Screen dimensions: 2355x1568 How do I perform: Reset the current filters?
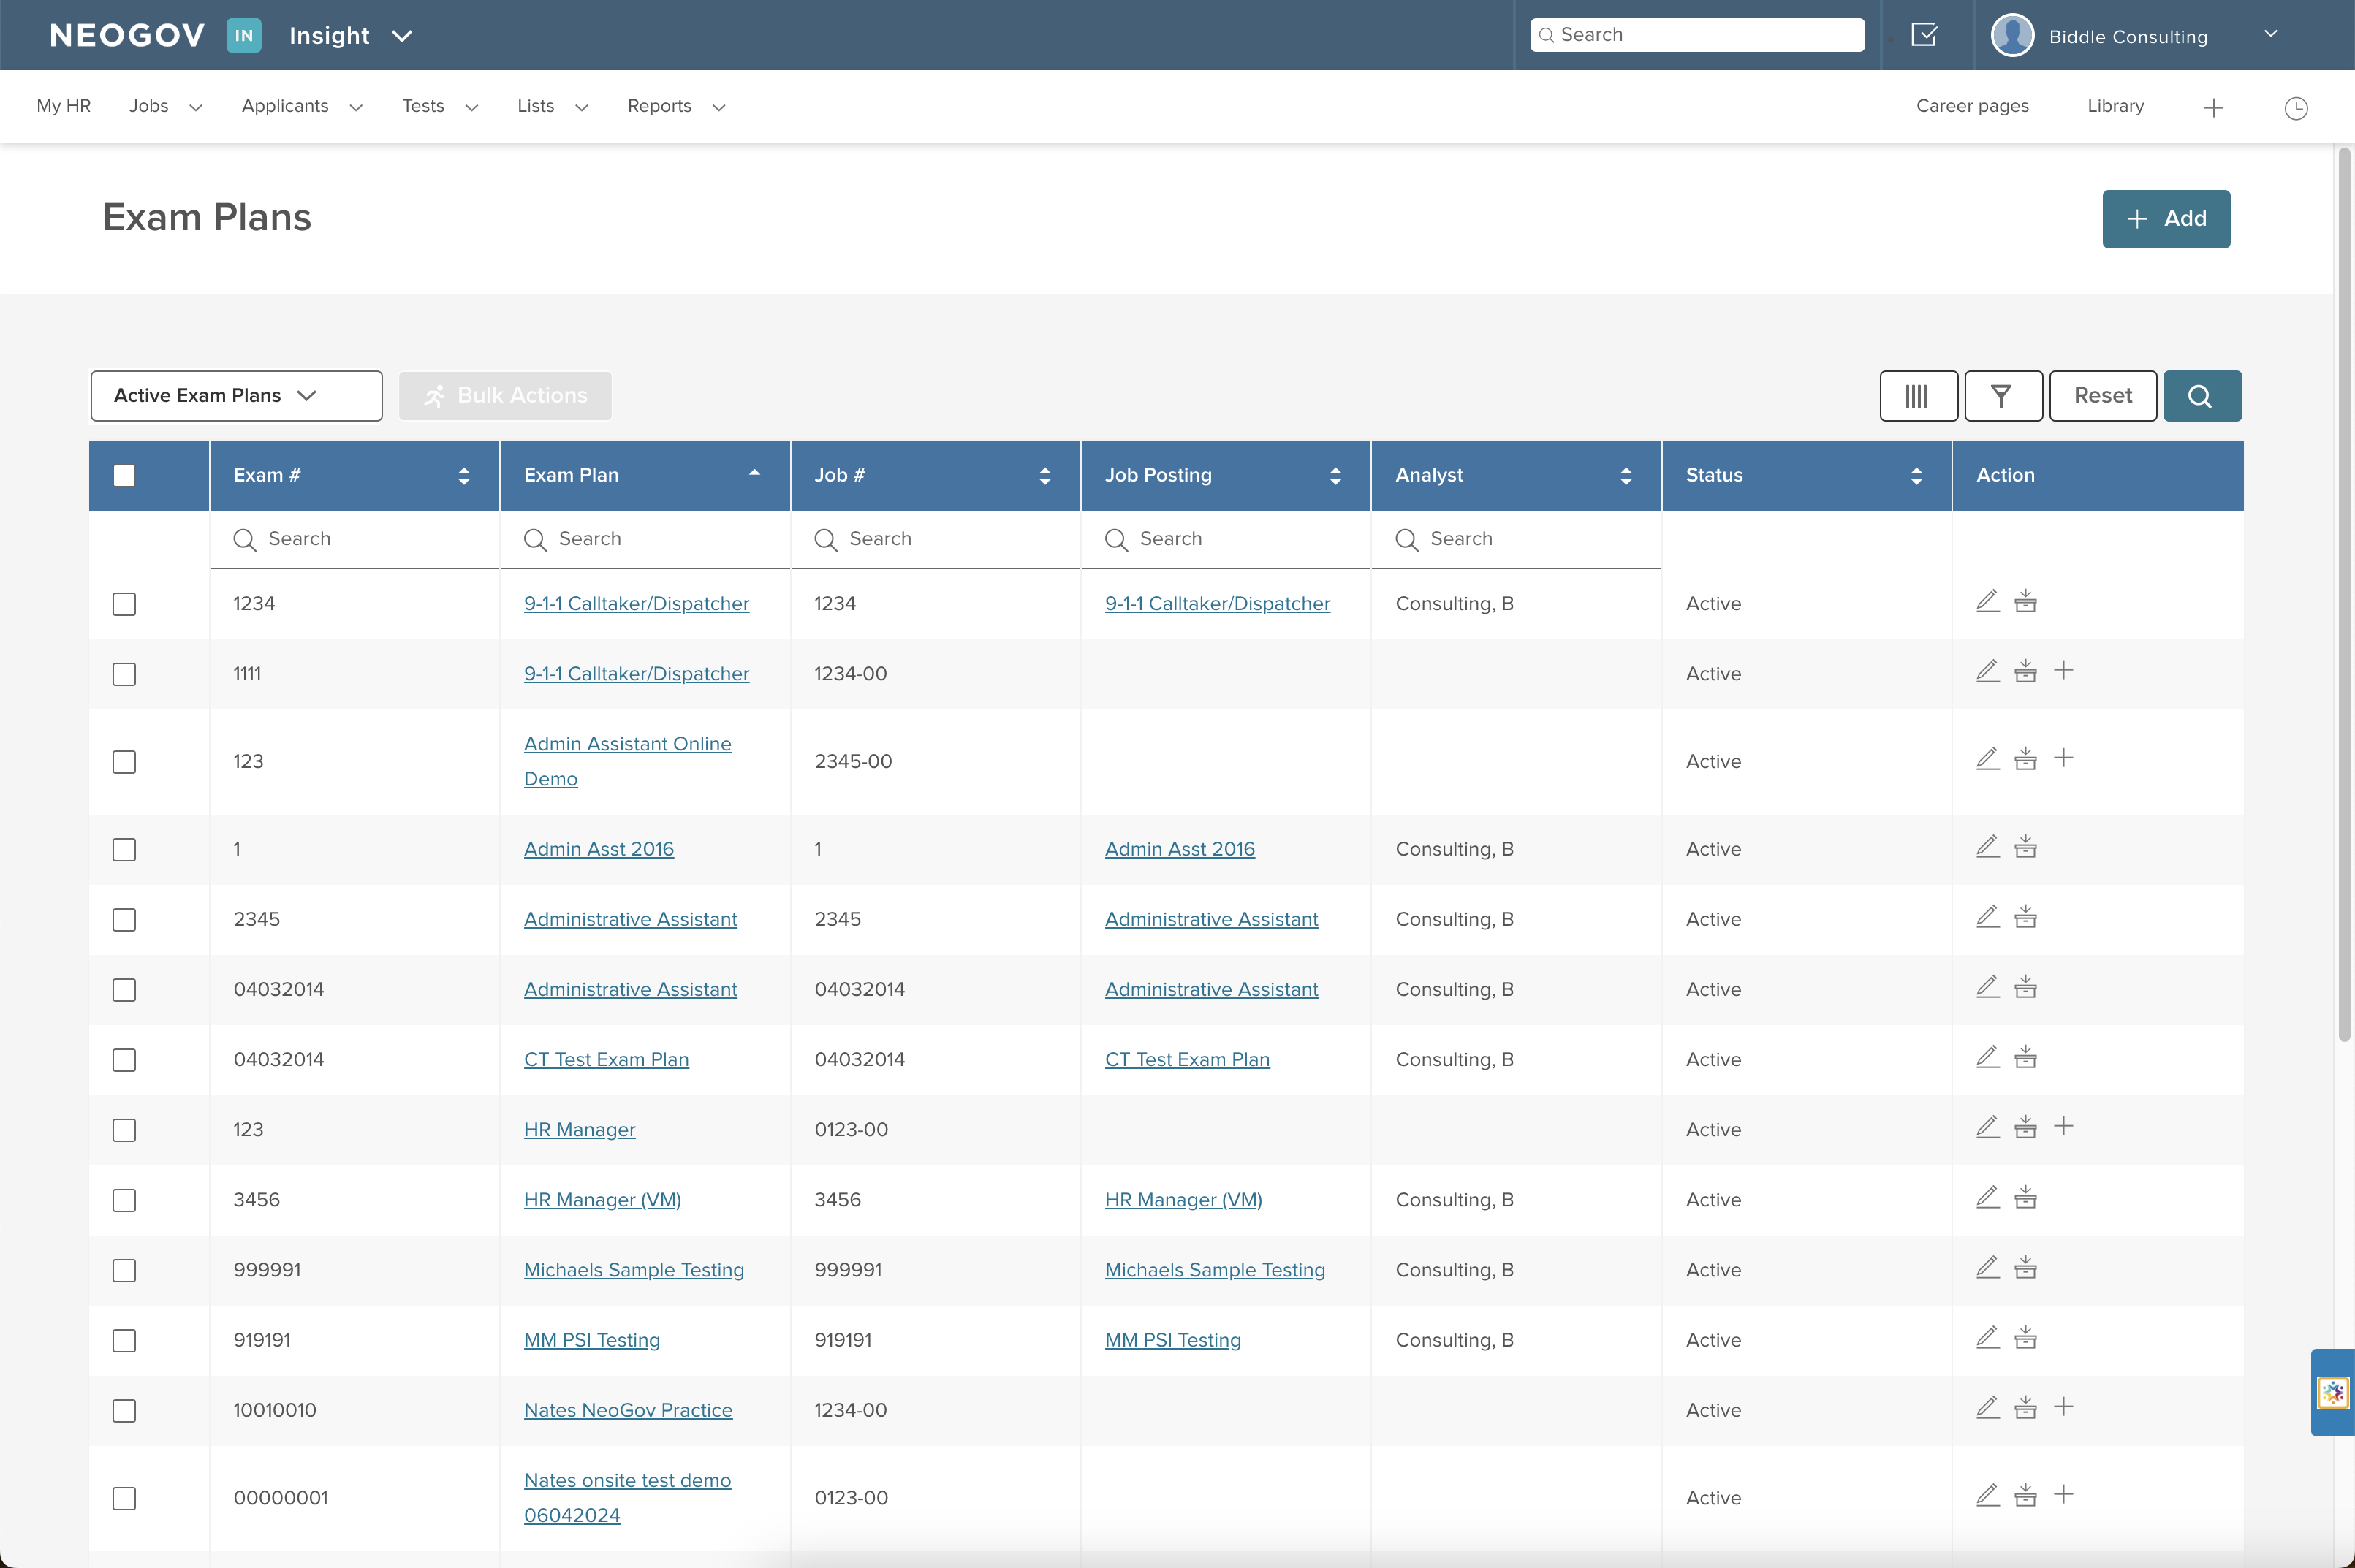(2100, 394)
